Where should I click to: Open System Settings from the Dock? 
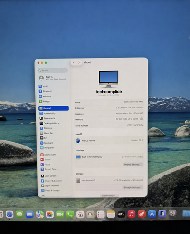pyautogui.click(x=172, y=214)
